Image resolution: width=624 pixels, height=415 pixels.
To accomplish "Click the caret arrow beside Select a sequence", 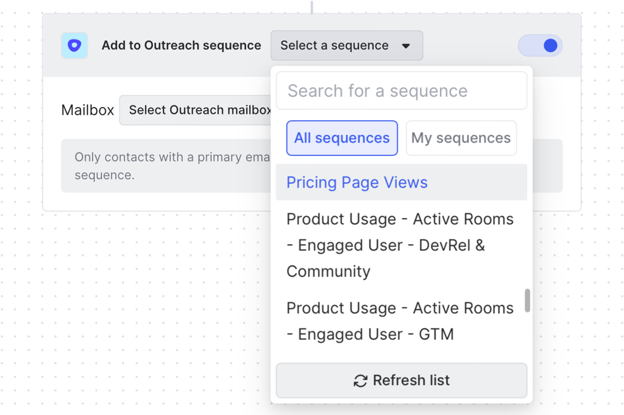I will tap(406, 46).
